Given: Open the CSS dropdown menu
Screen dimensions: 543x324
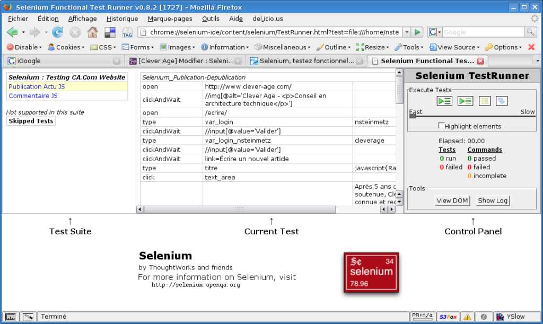Looking at the screenshot, I should coord(103,47).
